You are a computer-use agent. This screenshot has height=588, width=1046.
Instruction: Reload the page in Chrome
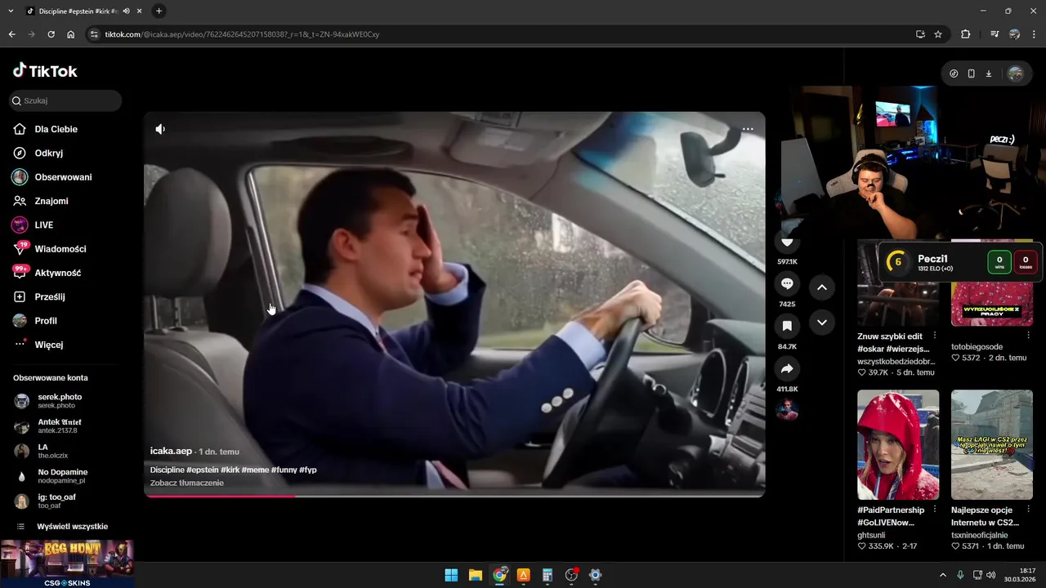51,34
